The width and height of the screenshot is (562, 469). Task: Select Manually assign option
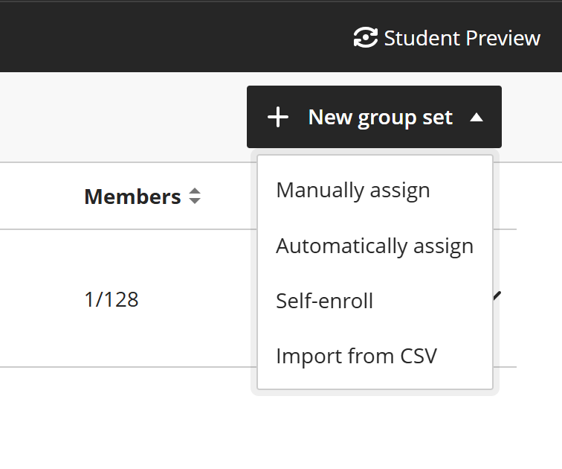coord(375,190)
